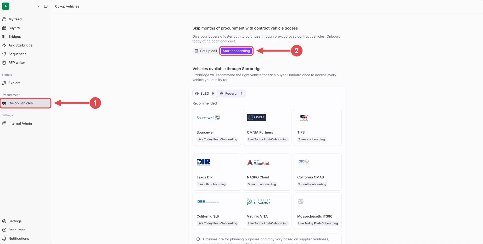Viewport: 483px width, 244px height.
Task: Click the Co-op vehicles page title
Action: click(67, 6)
